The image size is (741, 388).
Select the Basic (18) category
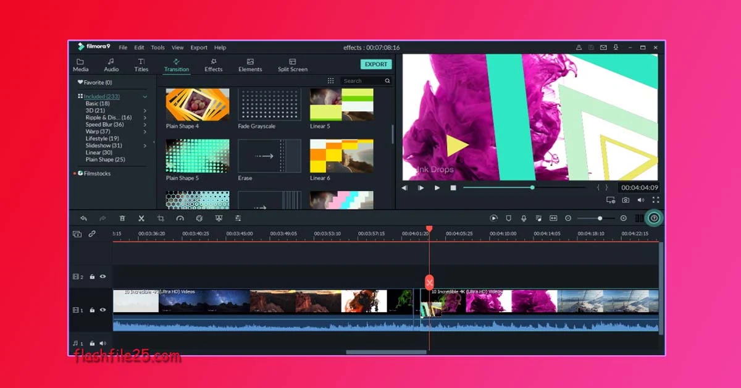point(98,104)
